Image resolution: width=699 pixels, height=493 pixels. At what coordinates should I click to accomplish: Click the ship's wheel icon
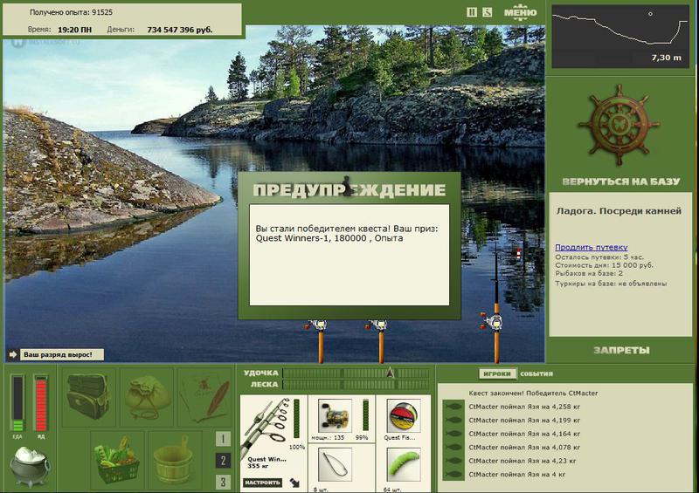(619, 125)
